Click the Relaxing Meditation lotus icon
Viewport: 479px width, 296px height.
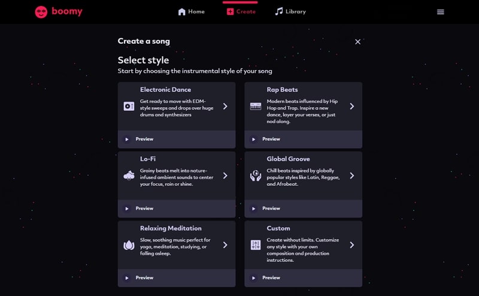click(129, 245)
